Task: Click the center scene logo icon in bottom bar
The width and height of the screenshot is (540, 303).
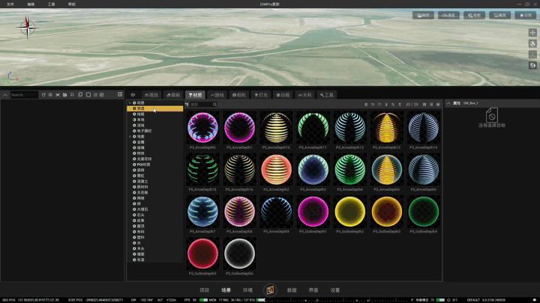Action: click(270, 290)
